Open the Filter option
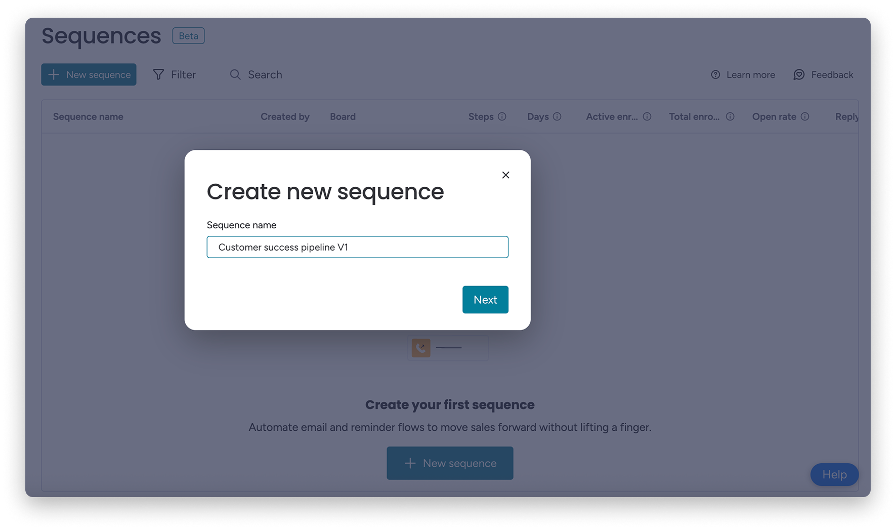Viewport: 896px width, 530px height. tap(174, 74)
